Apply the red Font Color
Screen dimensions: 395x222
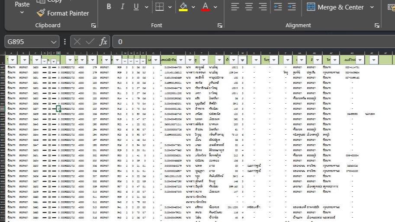206,7
